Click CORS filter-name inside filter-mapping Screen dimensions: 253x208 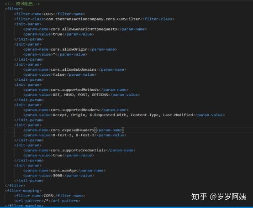point(48,196)
